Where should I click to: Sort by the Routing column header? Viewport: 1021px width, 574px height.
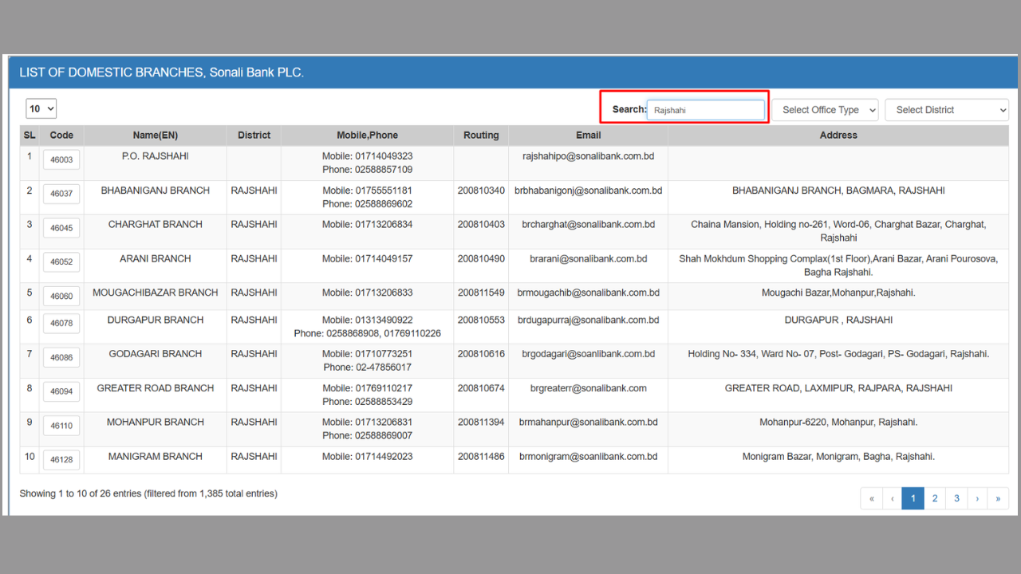[481, 136]
